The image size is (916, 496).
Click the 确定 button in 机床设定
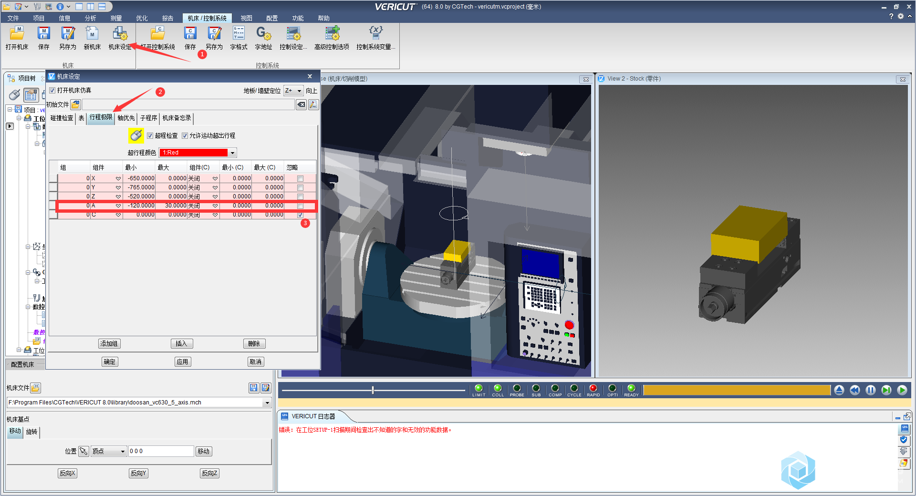point(110,362)
